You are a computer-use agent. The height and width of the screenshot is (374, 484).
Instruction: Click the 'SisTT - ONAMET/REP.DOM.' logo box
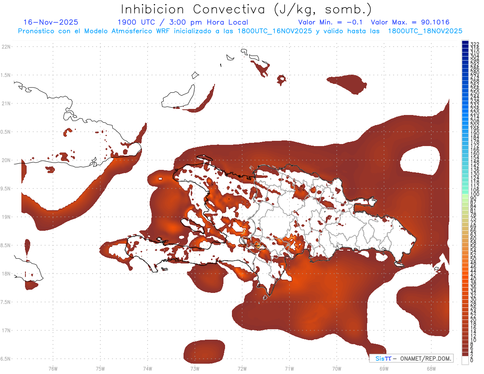(411, 359)
